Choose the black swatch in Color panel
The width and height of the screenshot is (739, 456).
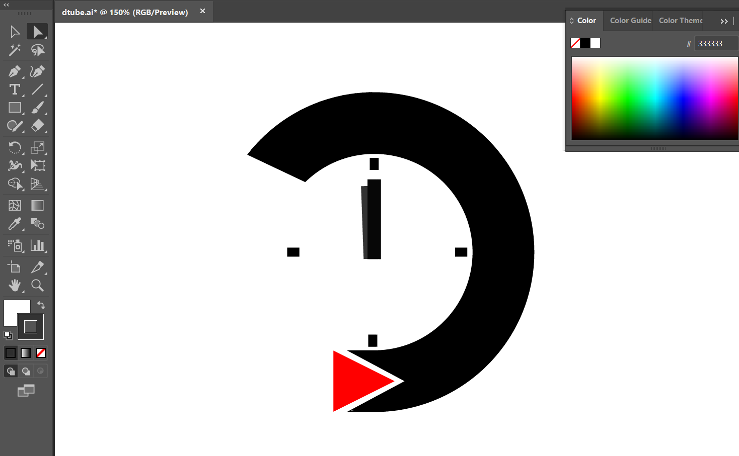[x=585, y=43]
